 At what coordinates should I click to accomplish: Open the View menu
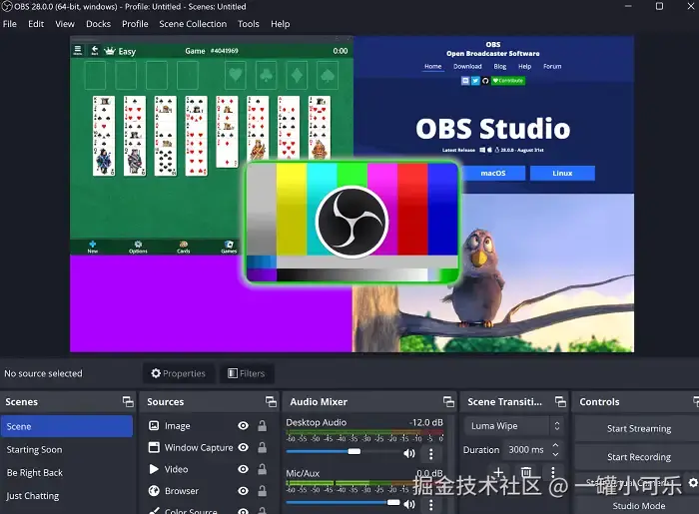65,24
